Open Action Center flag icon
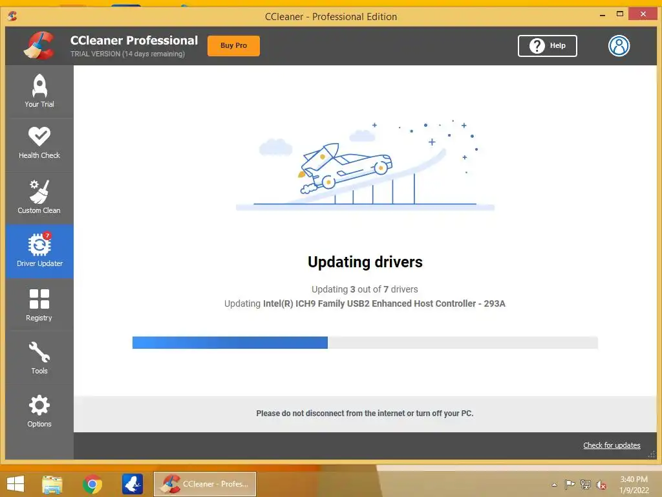The image size is (662, 497). click(570, 484)
